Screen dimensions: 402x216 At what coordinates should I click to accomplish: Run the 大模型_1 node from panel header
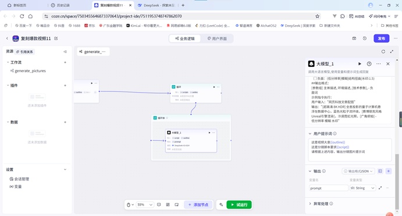[360, 64]
